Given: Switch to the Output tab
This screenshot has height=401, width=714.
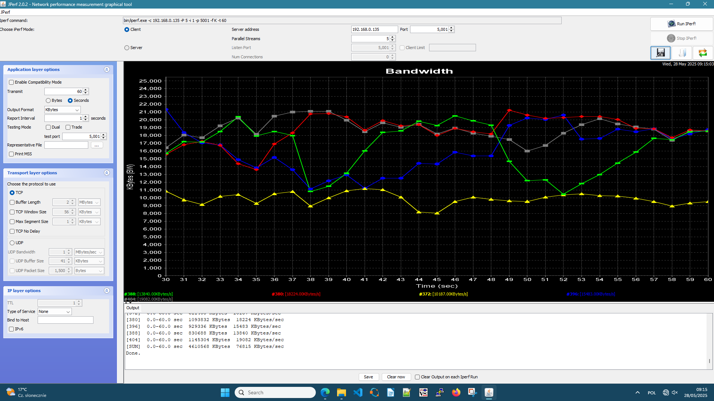Looking at the screenshot, I should pyautogui.click(x=133, y=308).
